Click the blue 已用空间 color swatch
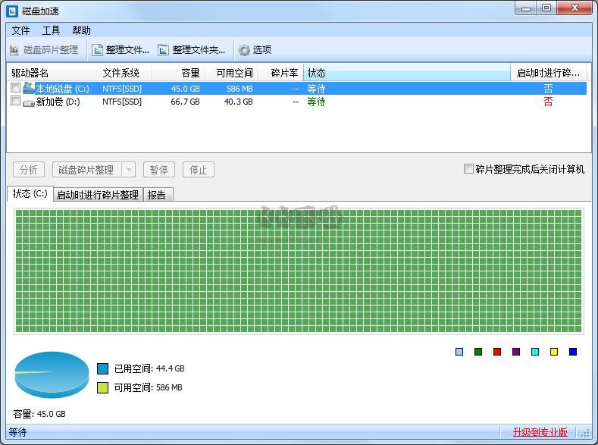598x445 pixels. [102, 368]
